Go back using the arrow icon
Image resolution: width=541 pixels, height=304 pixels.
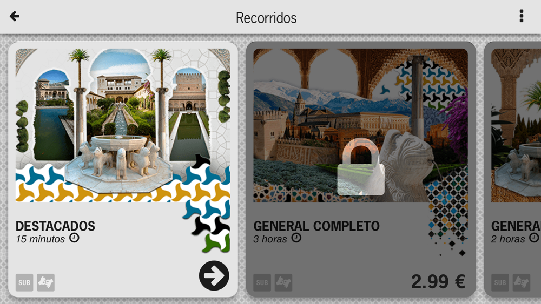[x=15, y=16]
